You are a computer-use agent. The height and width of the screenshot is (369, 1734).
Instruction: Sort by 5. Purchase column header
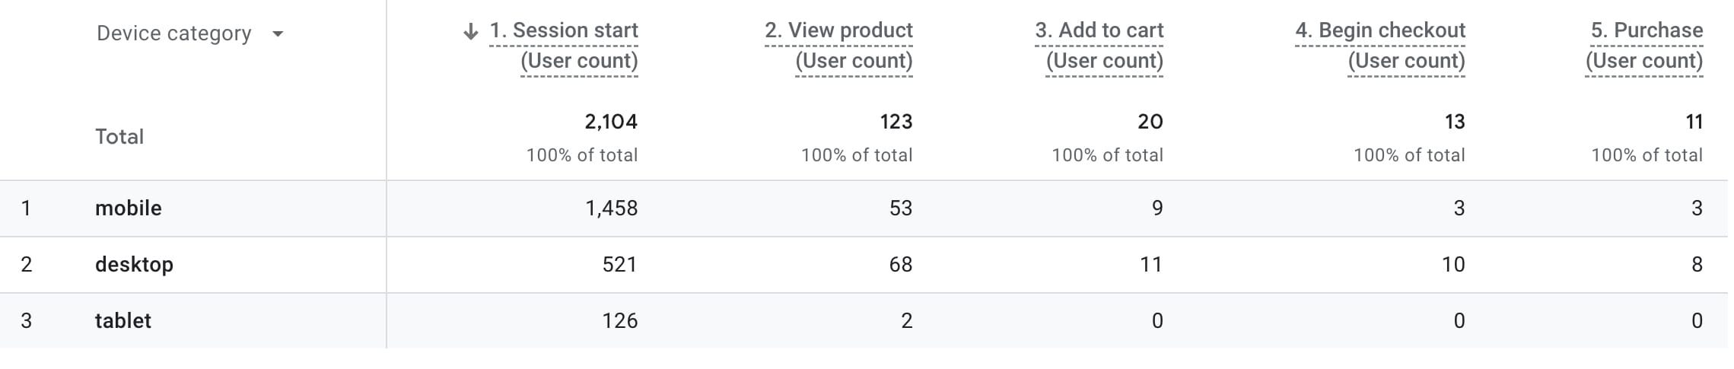coord(1647,31)
